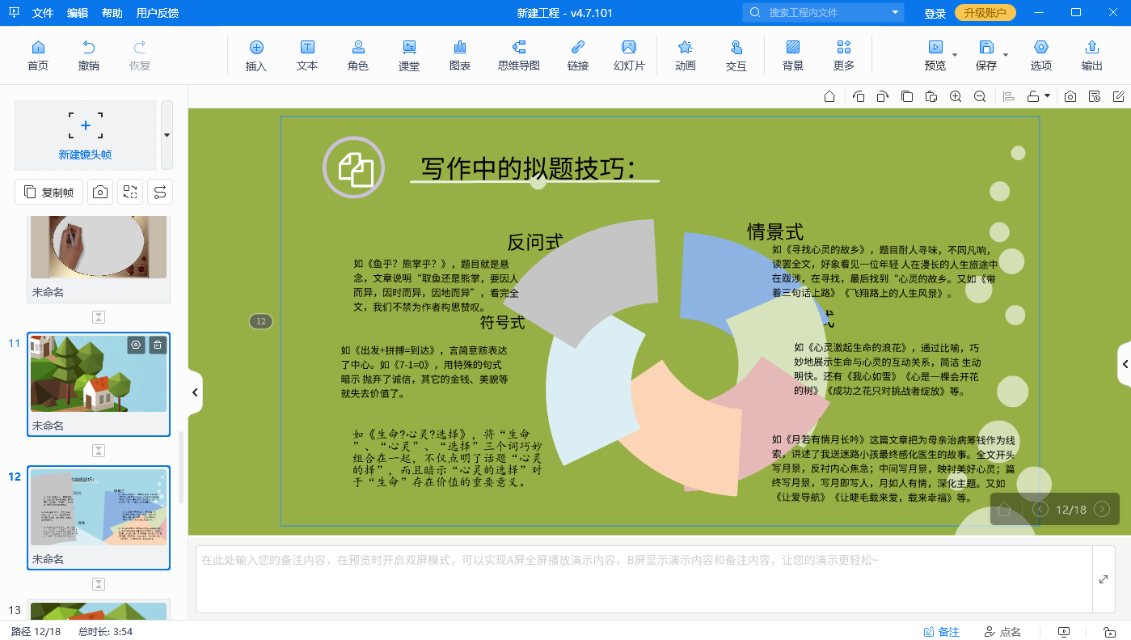Open the lock options dropdown arrow
1131x640 pixels.
tap(1048, 96)
